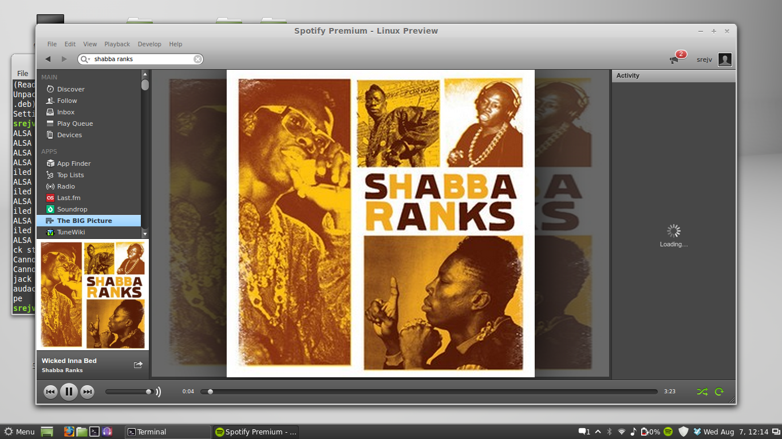Open the Edit menu

70,44
